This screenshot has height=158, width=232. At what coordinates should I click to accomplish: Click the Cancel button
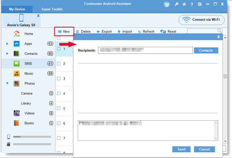[204, 149]
